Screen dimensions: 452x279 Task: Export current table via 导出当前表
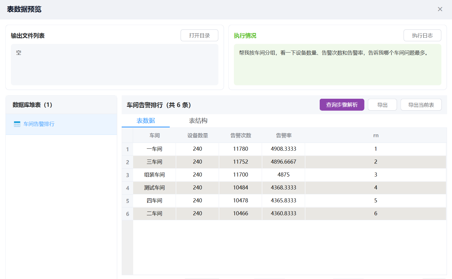coord(421,105)
